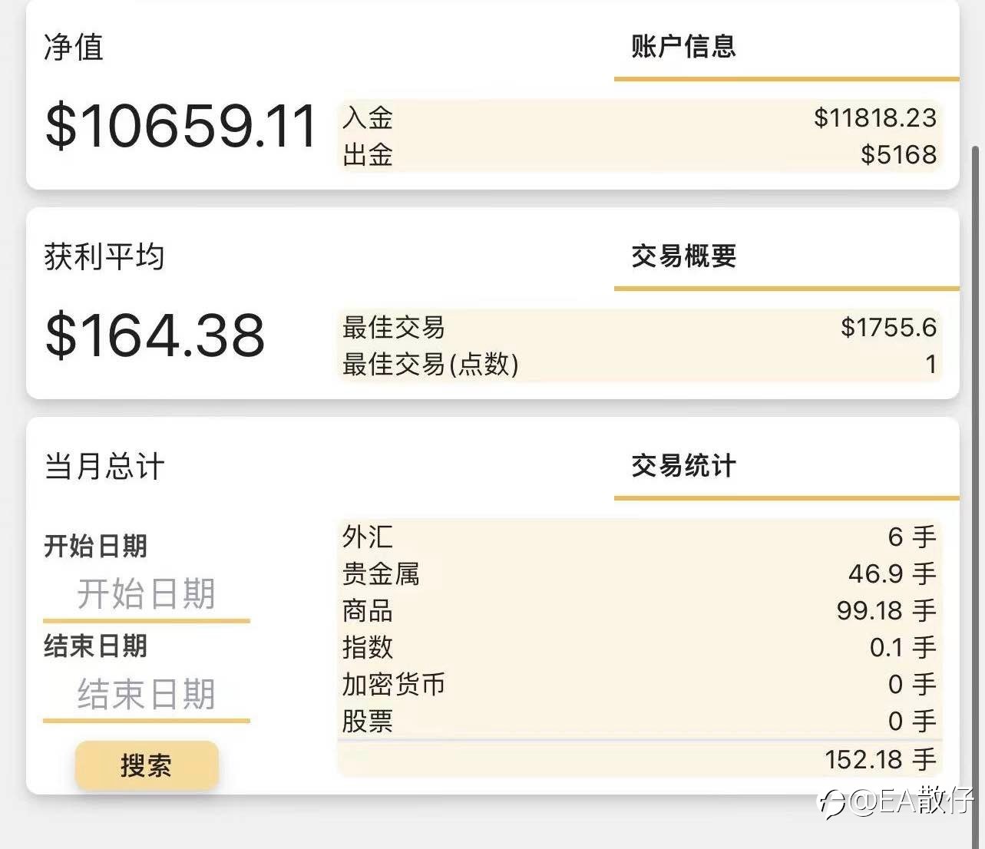Select the 加密货币 crypto row

640,684
